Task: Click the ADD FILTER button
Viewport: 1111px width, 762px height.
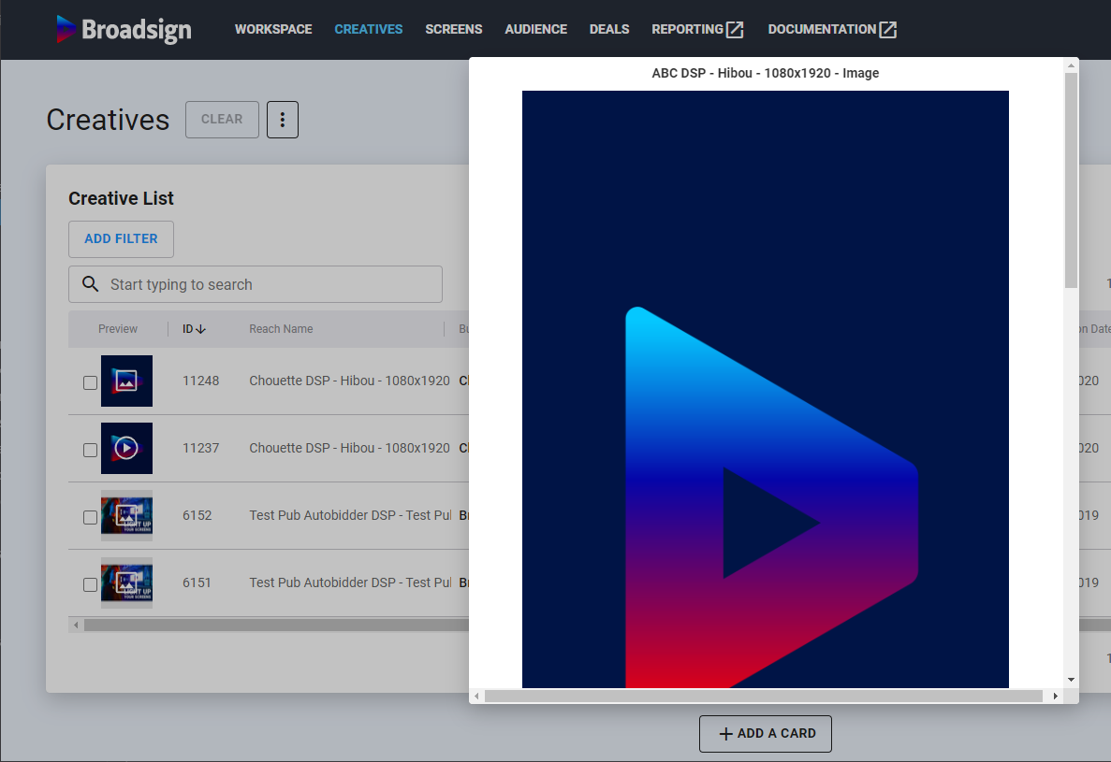Action: click(x=121, y=239)
